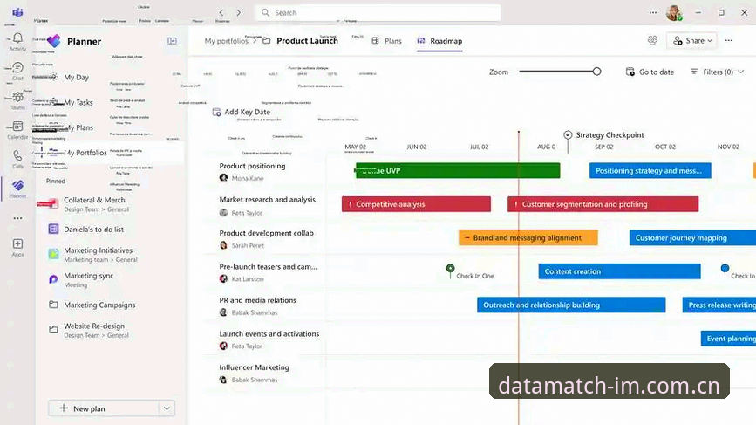Click Add Key Date
The width and height of the screenshot is (756, 425).
pyautogui.click(x=242, y=112)
